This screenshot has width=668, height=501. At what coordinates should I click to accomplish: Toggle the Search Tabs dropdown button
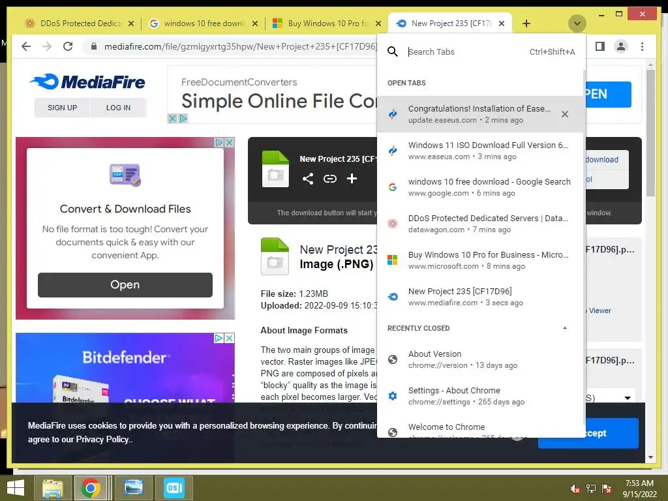577,23
